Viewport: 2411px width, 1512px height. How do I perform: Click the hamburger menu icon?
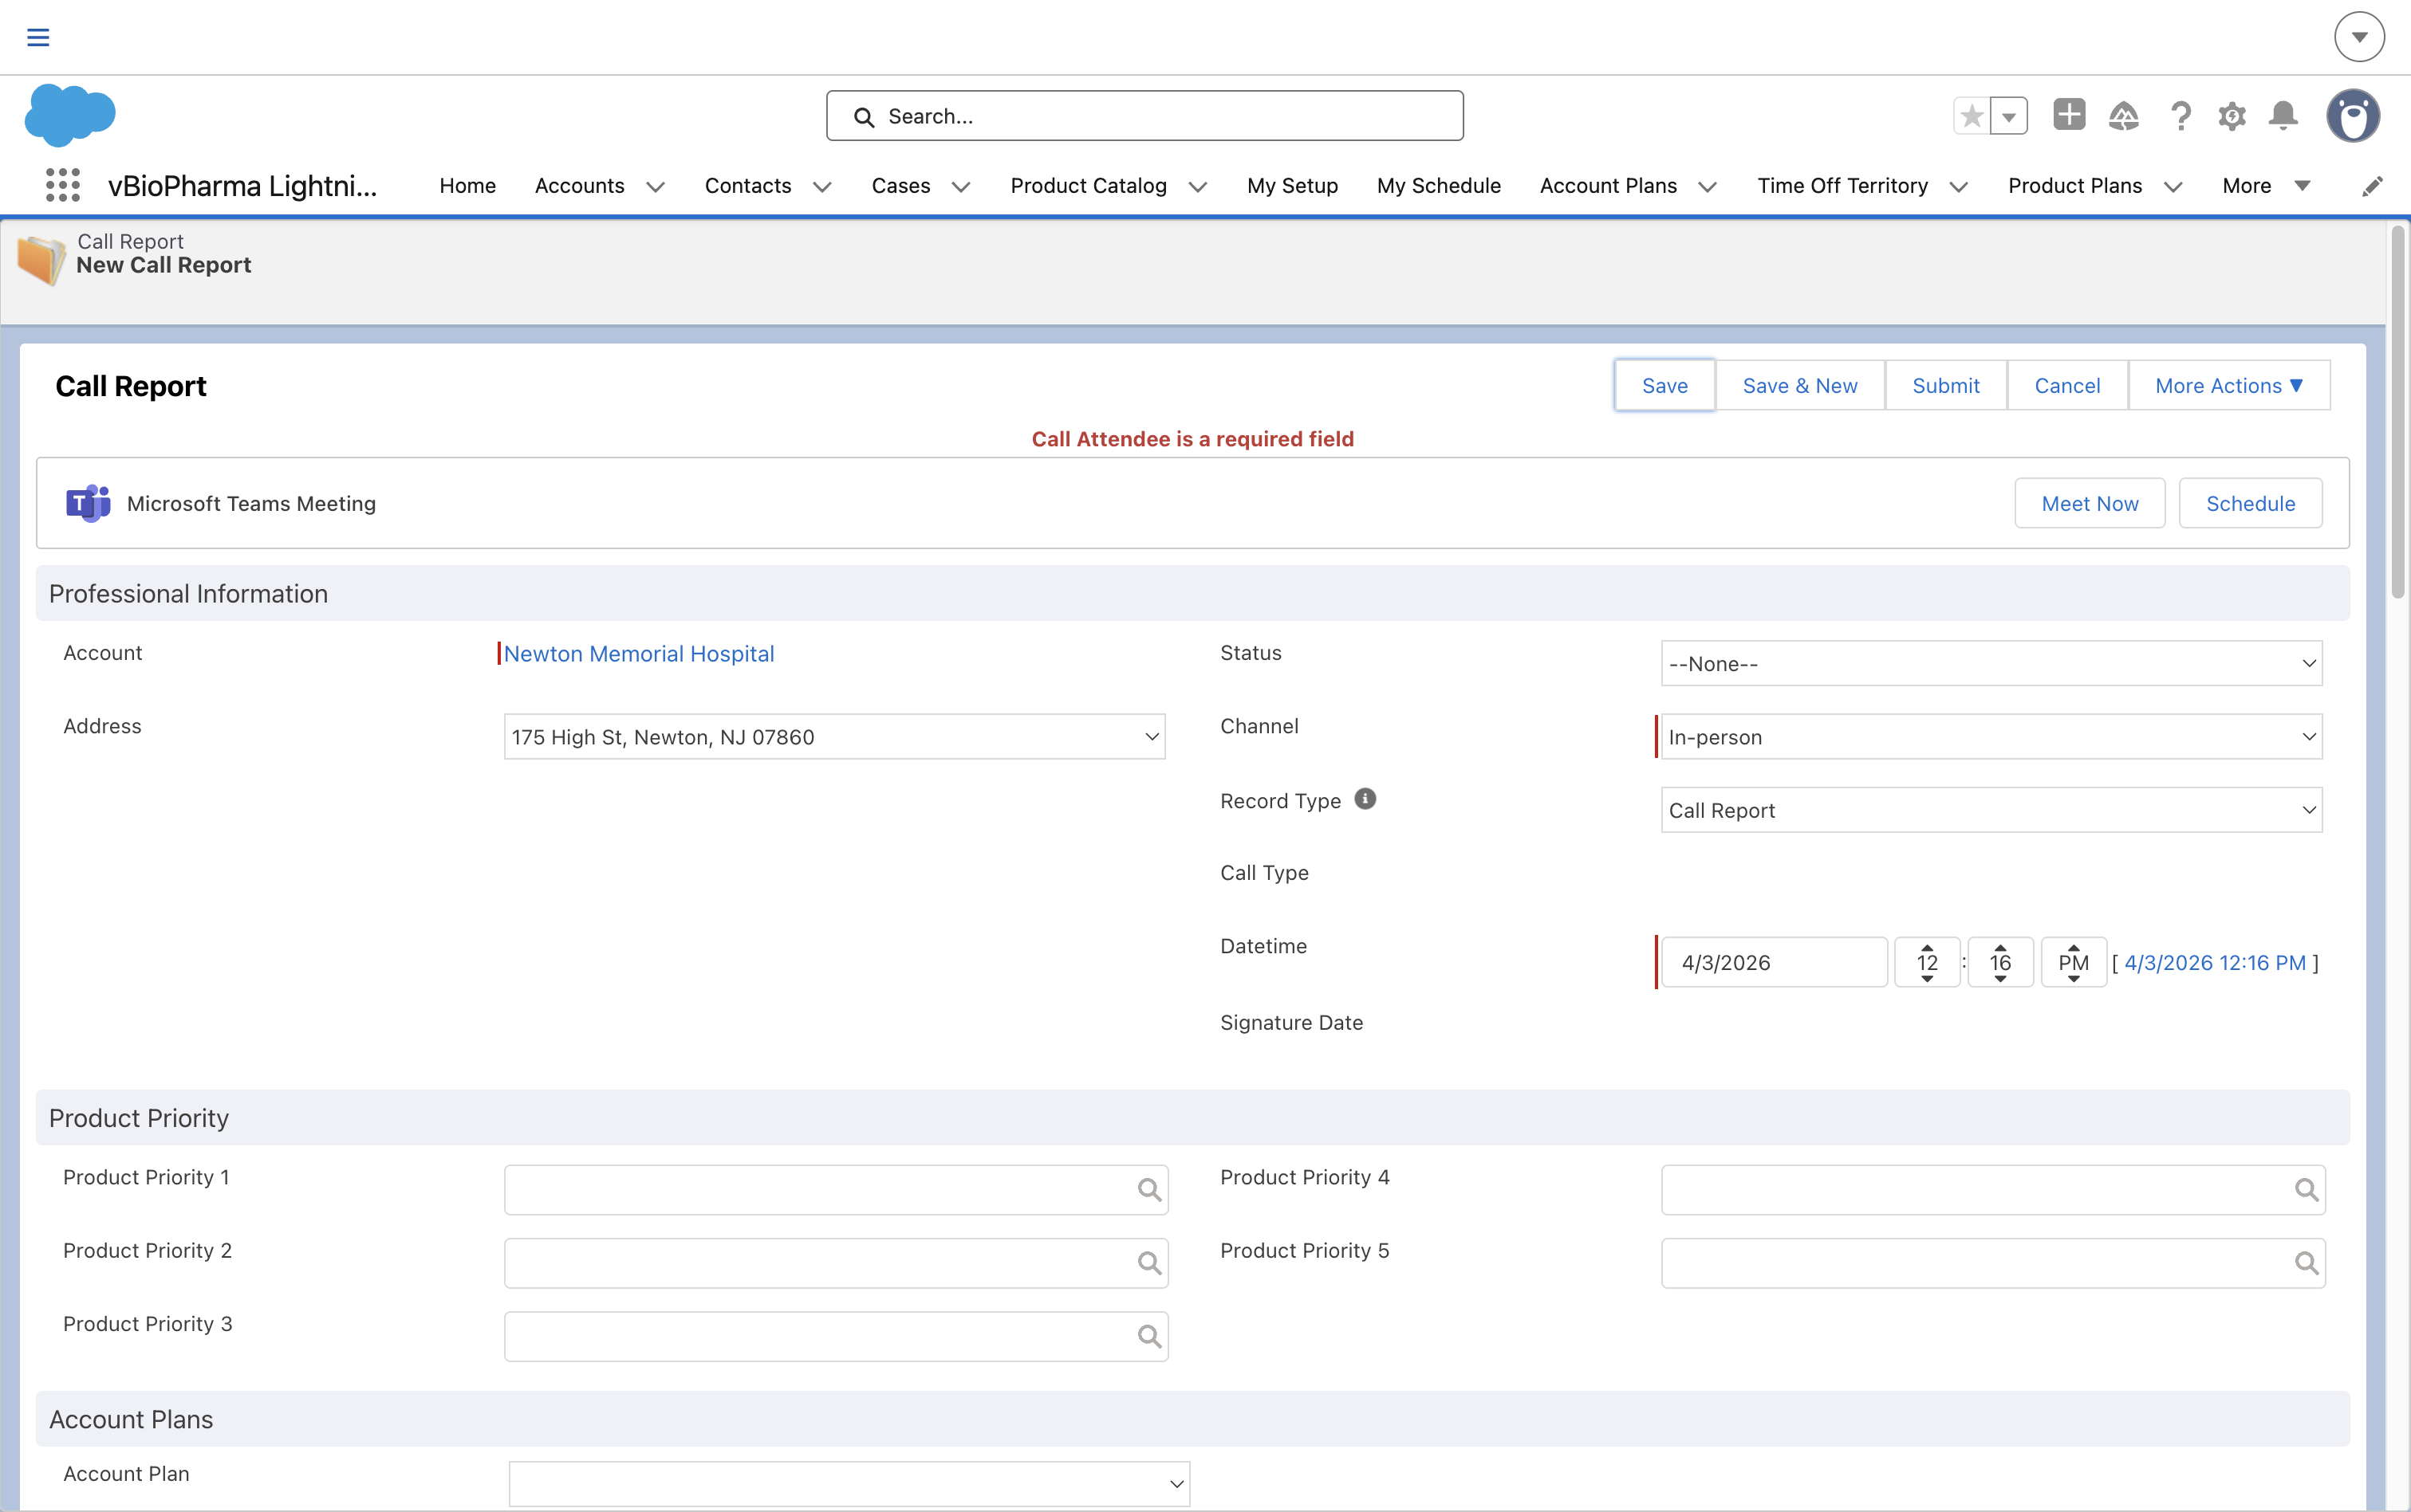pyautogui.click(x=38, y=38)
